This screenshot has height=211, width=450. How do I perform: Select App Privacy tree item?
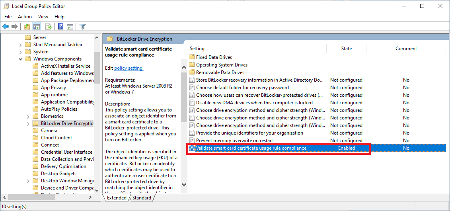(x=53, y=88)
